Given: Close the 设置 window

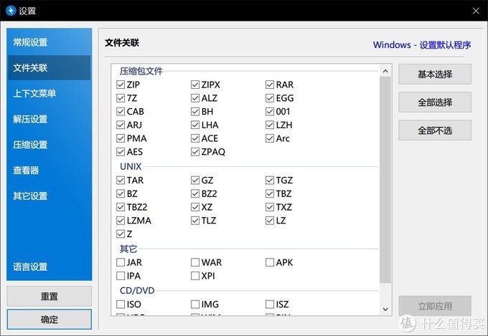Looking at the screenshot, I should point(475,11).
